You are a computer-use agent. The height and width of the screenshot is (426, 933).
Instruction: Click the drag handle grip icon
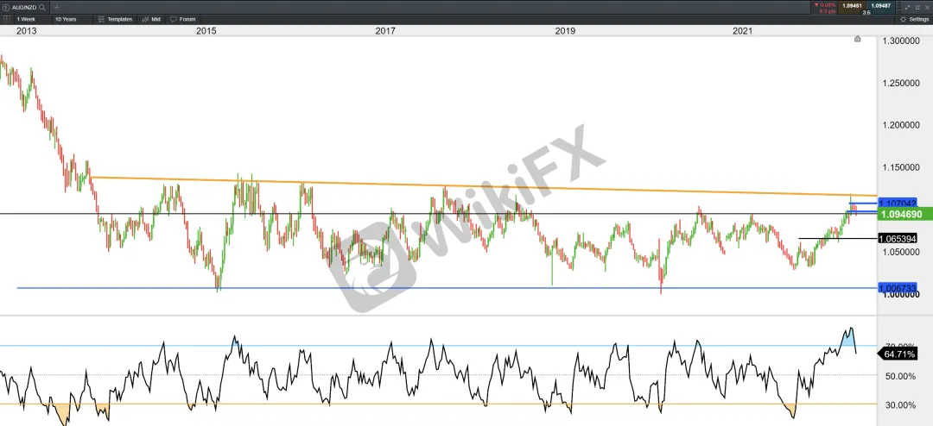click(898, 7)
